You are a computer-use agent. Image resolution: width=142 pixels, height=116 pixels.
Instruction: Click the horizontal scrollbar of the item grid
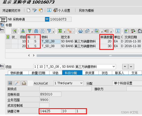tap(89, 55)
